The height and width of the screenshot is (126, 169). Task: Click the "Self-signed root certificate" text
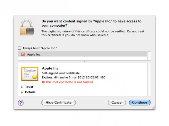(x=61, y=73)
